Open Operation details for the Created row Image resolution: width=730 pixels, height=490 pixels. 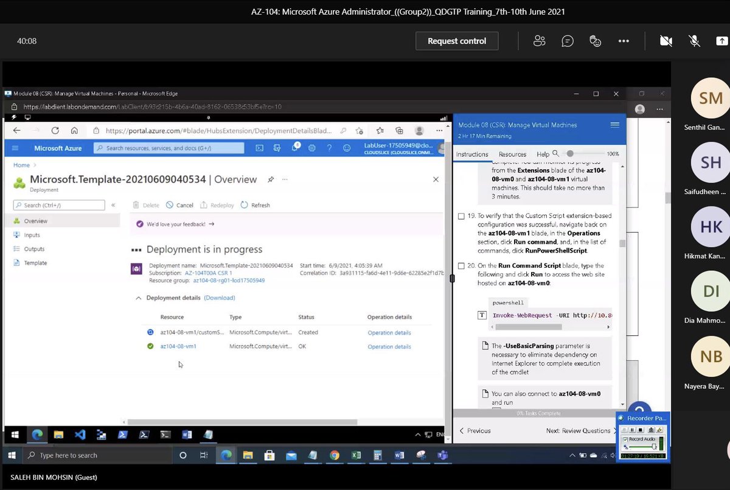pos(389,332)
